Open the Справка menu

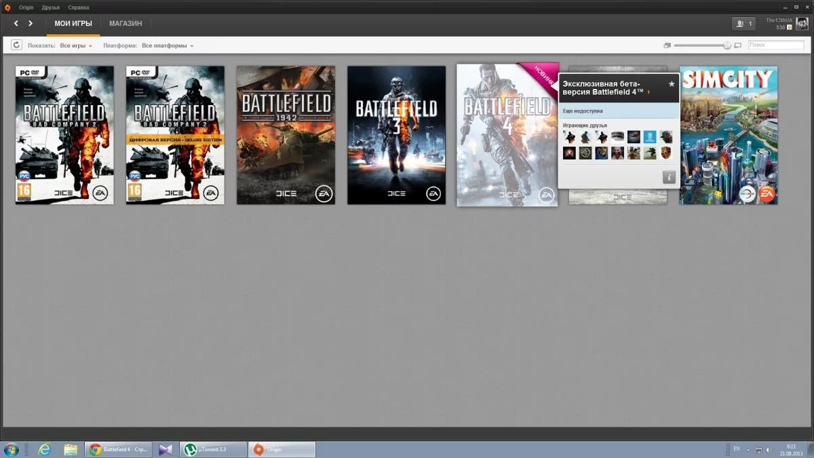tap(79, 7)
